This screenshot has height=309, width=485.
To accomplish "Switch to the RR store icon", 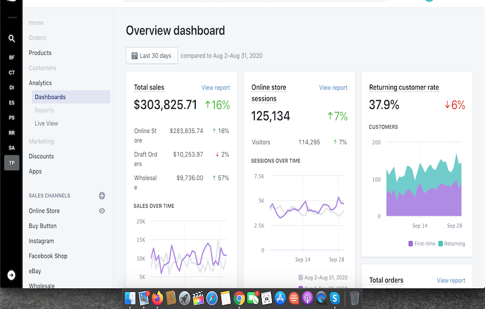I will point(11,133).
